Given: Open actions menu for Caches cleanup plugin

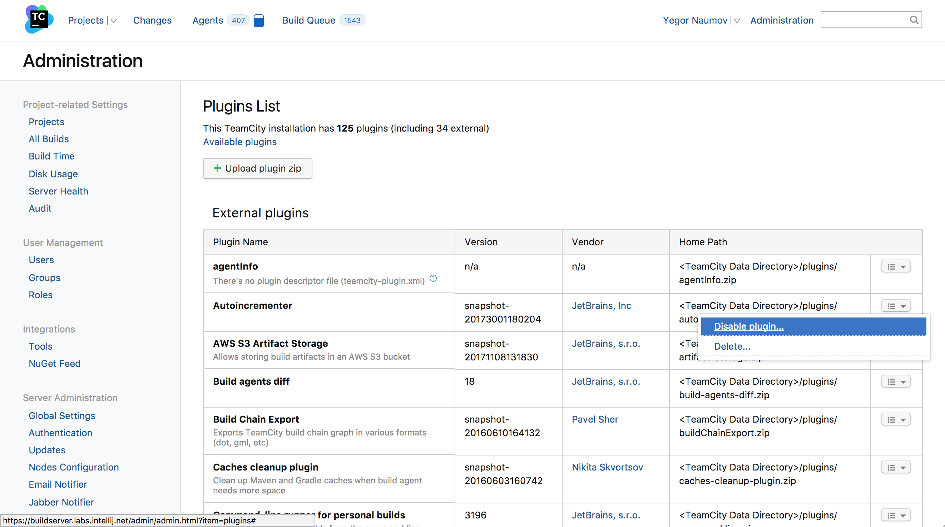Looking at the screenshot, I should coord(896,468).
